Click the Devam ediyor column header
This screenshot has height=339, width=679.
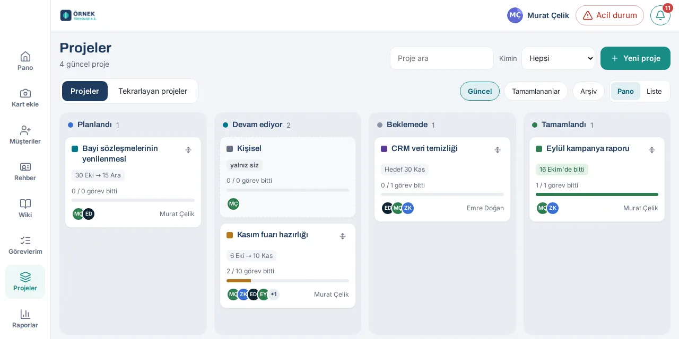click(x=257, y=125)
